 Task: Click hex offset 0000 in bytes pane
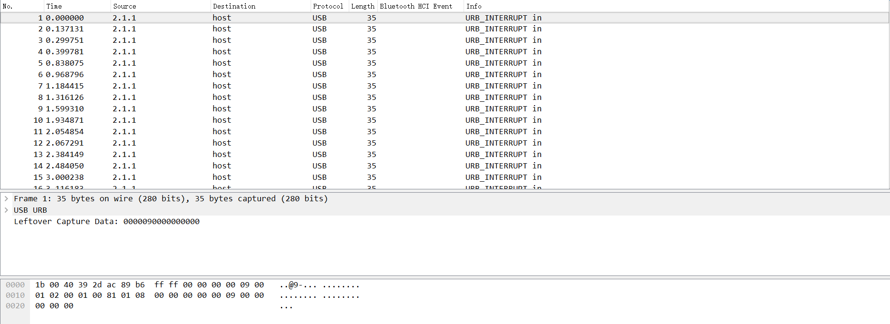pyautogui.click(x=15, y=285)
